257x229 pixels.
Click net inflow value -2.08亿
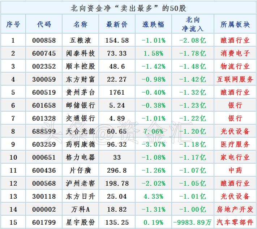point(193,40)
